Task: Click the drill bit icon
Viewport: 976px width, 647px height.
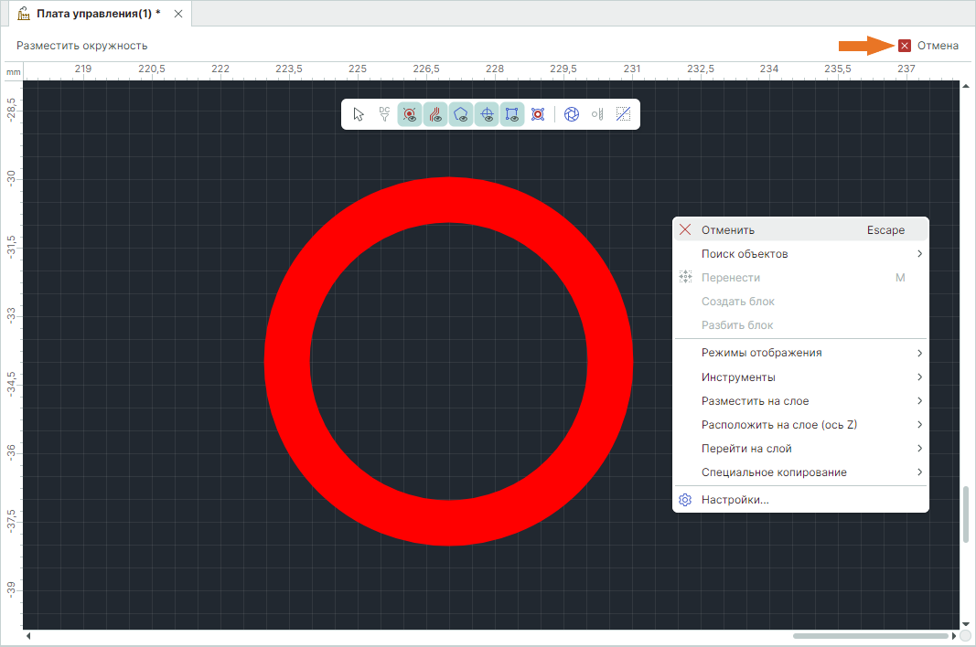Action: click(x=597, y=114)
